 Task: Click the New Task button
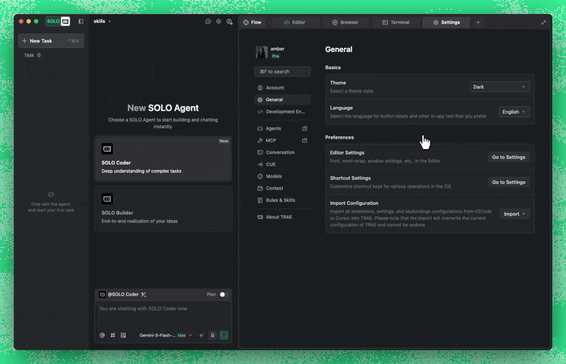[51, 41]
